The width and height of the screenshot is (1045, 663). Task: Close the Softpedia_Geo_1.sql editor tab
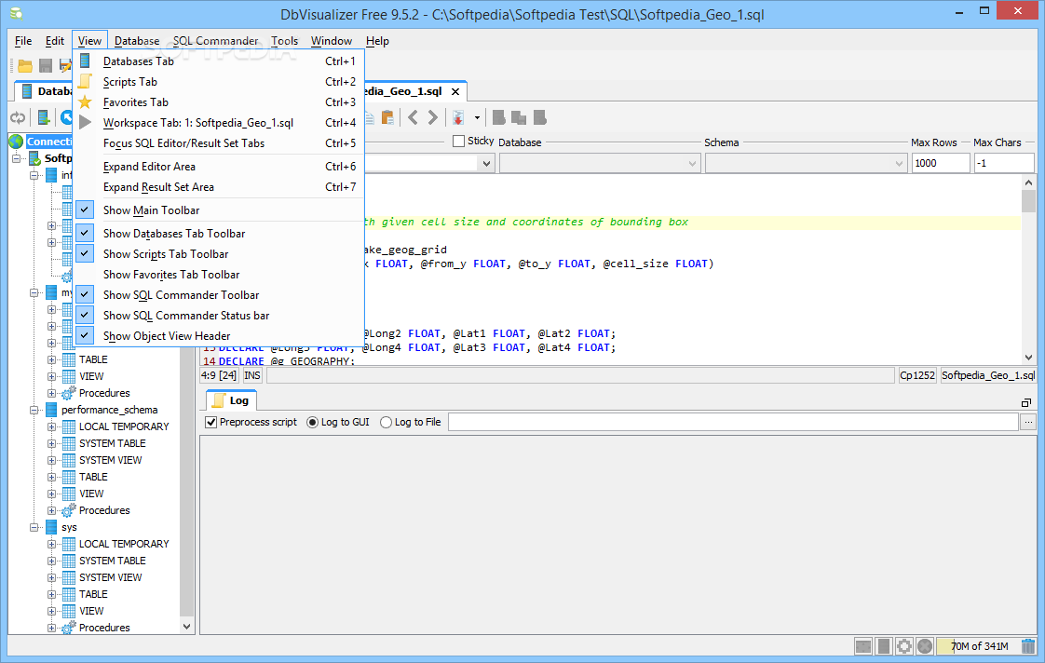pyautogui.click(x=455, y=91)
